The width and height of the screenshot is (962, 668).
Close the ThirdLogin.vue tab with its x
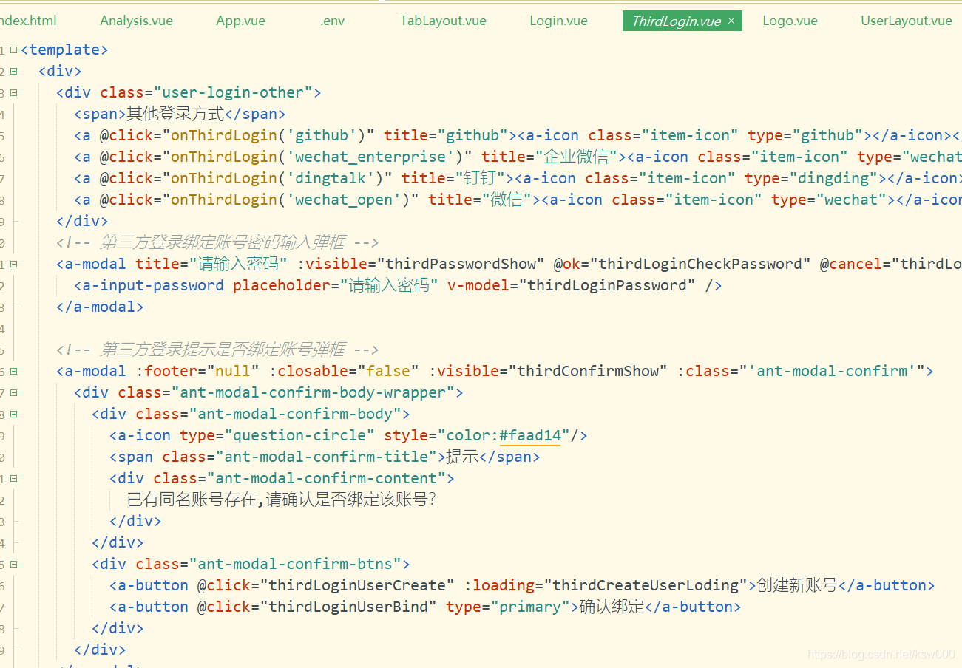coord(731,21)
